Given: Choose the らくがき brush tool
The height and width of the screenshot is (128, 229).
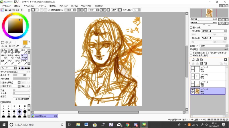Looking at the screenshot, I should coord(24,62).
